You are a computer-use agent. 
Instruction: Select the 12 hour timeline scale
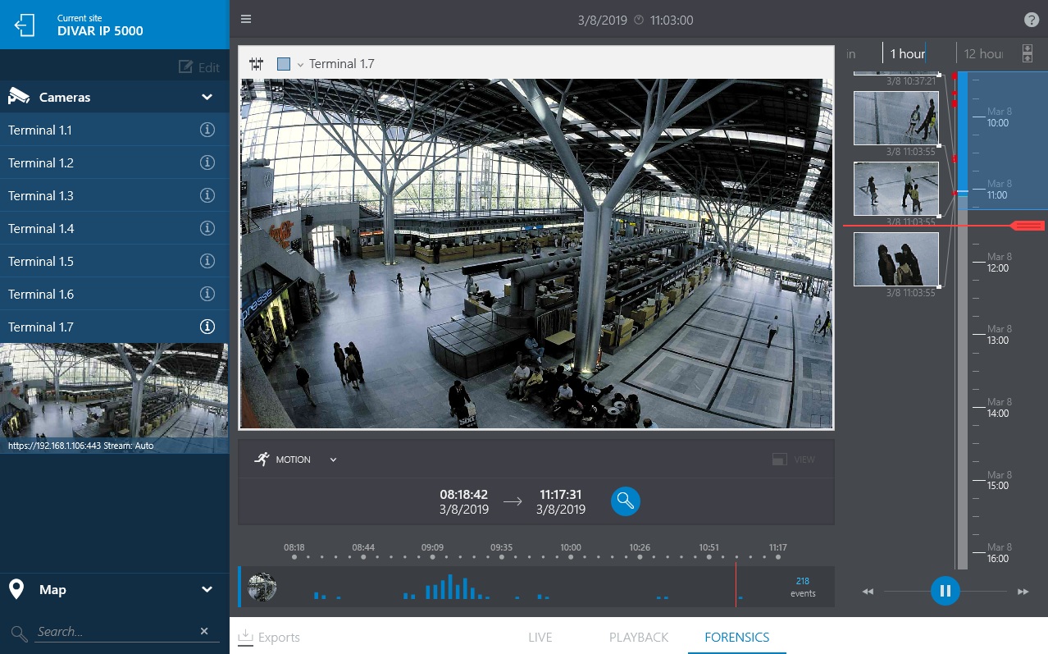[982, 53]
